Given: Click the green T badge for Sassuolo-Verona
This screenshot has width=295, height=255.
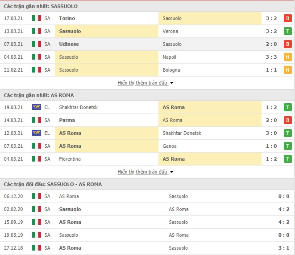Looking at the screenshot, I should 287,31.
